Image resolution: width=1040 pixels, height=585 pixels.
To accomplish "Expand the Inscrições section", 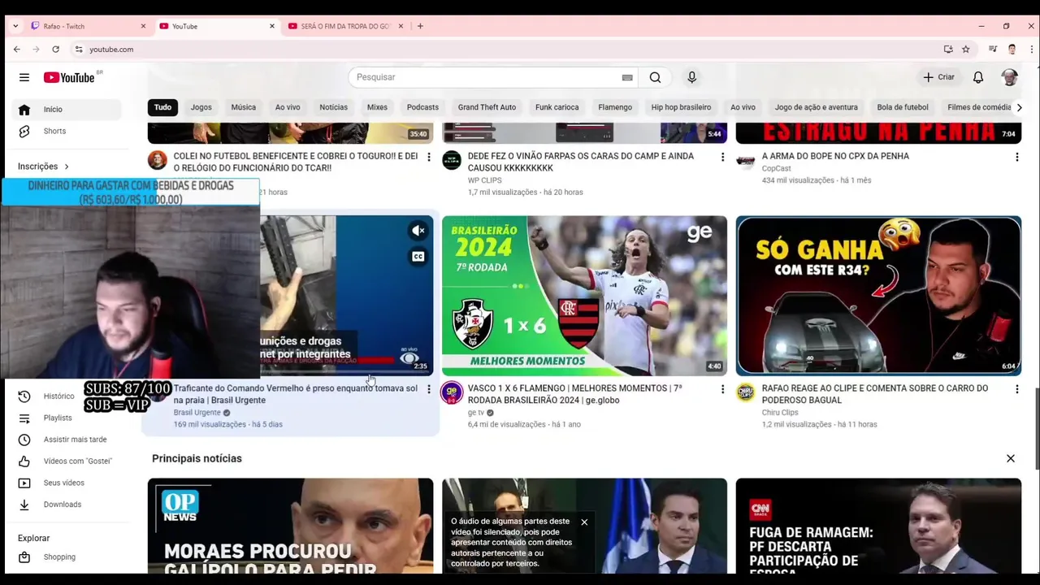I will pos(44,166).
